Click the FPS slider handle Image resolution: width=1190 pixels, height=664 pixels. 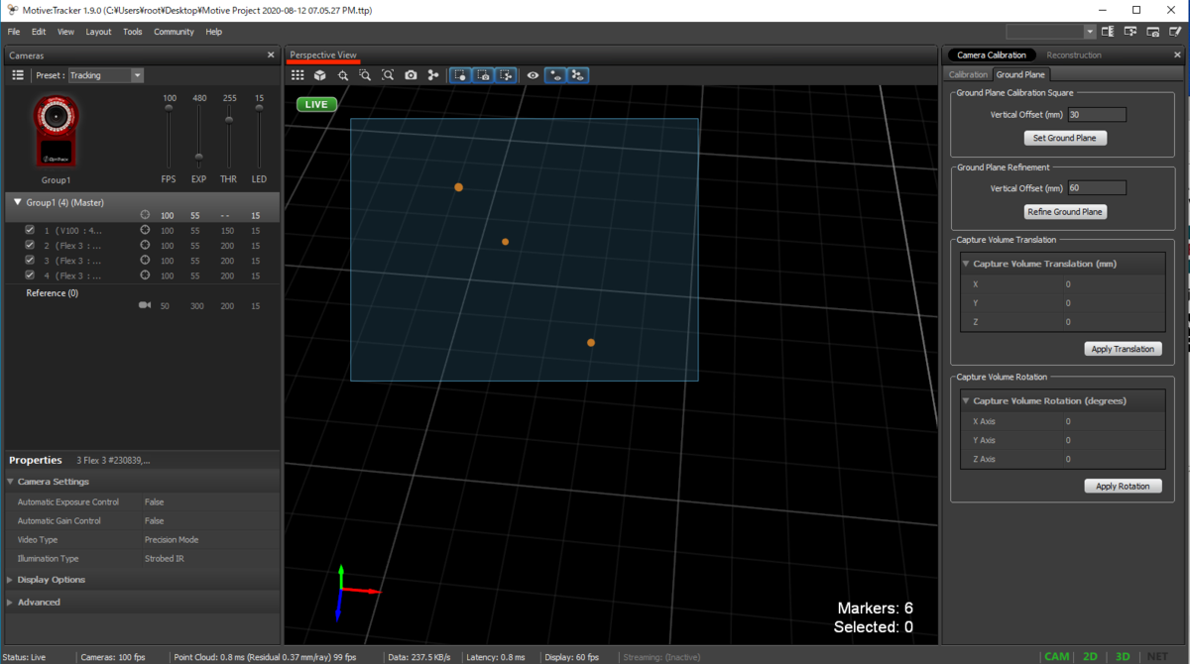pyautogui.click(x=169, y=108)
